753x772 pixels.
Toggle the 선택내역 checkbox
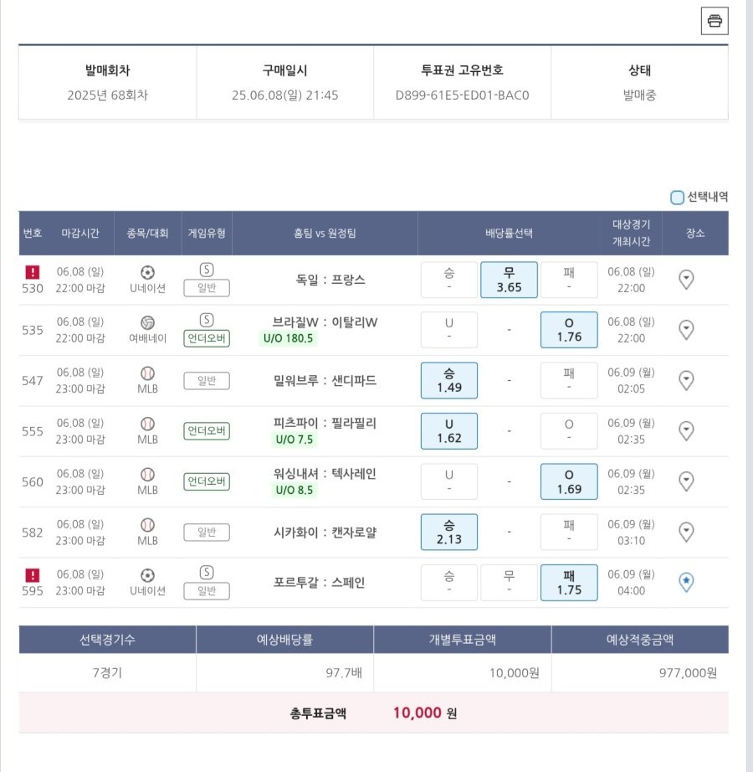tap(677, 198)
